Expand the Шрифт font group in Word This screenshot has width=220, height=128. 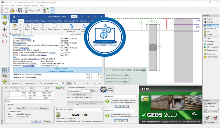tap(27, 27)
